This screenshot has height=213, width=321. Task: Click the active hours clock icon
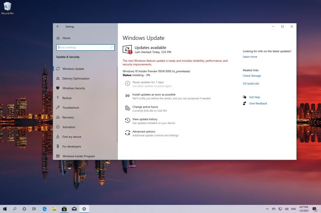[x=127, y=108]
